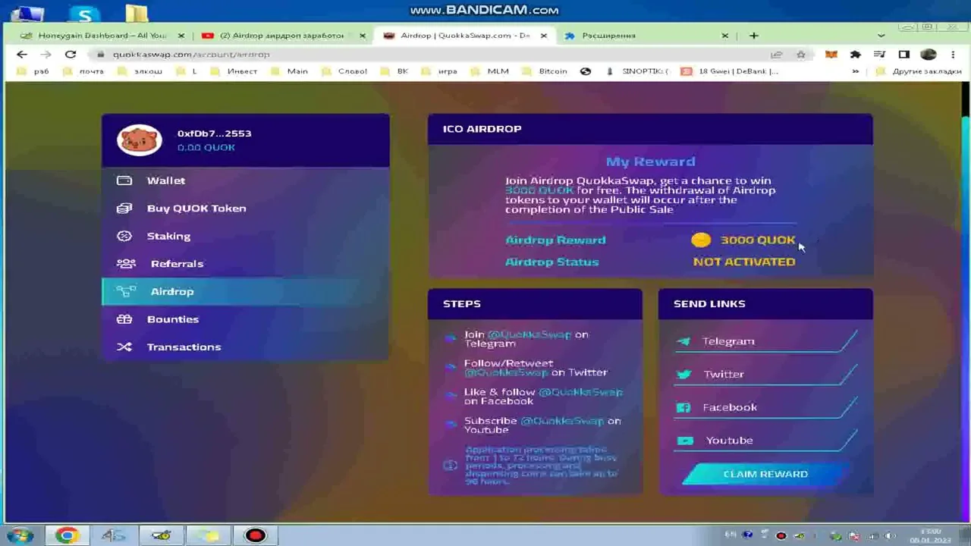This screenshot has height=546, width=971.
Task: Open Chrome extensions puzzle icon
Action: click(x=856, y=55)
